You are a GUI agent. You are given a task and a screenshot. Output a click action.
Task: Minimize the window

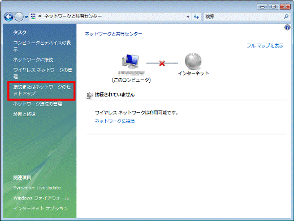click(262, 7)
